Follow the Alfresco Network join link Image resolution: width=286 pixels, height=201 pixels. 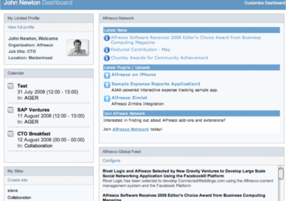pos(131,129)
